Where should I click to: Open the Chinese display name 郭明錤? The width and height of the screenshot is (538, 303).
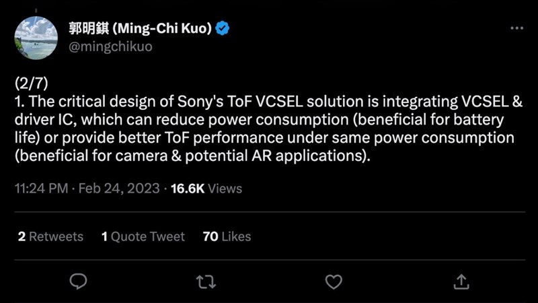click(89, 28)
